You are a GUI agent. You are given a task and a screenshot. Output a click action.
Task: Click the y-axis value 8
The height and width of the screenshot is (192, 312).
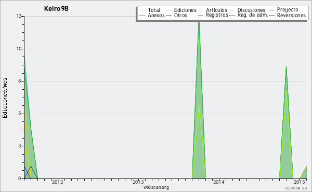[20, 81]
